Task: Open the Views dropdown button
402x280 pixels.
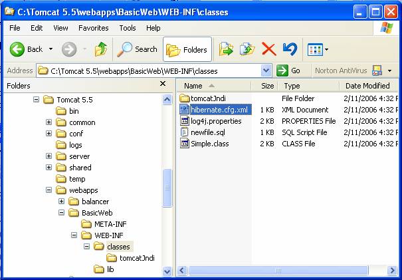Action: (318, 49)
